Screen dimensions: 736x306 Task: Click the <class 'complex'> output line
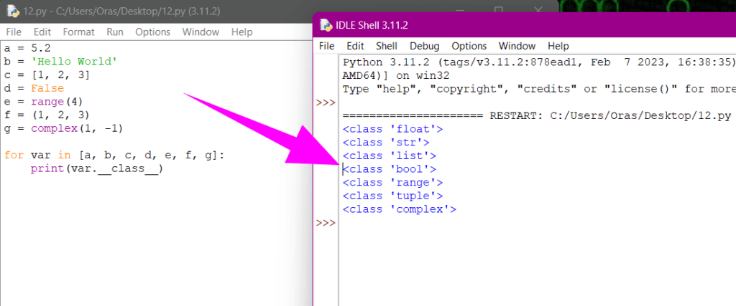click(x=400, y=209)
